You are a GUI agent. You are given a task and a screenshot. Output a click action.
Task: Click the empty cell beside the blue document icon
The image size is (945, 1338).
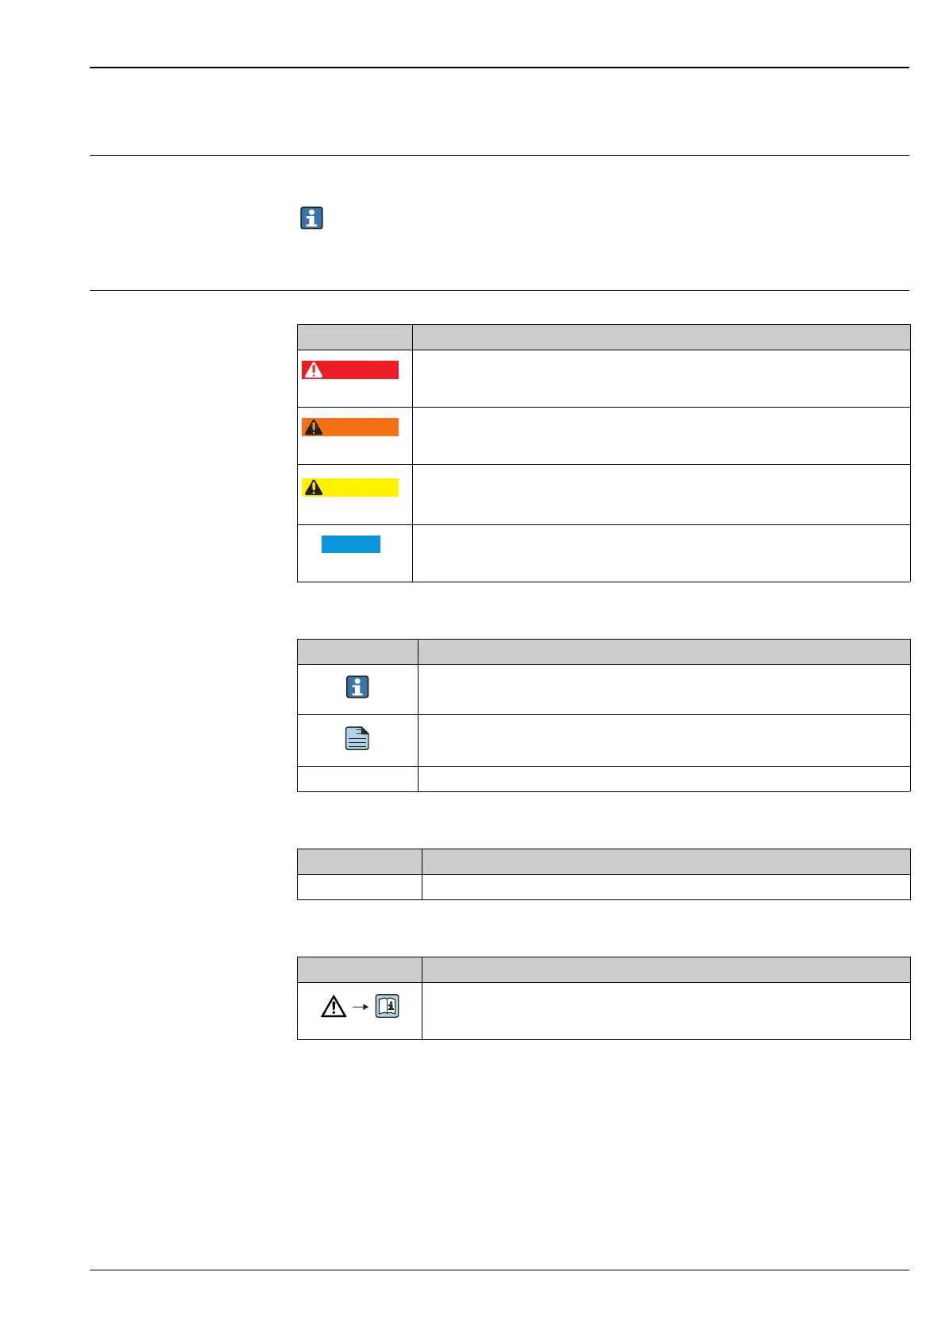point(665,741)
